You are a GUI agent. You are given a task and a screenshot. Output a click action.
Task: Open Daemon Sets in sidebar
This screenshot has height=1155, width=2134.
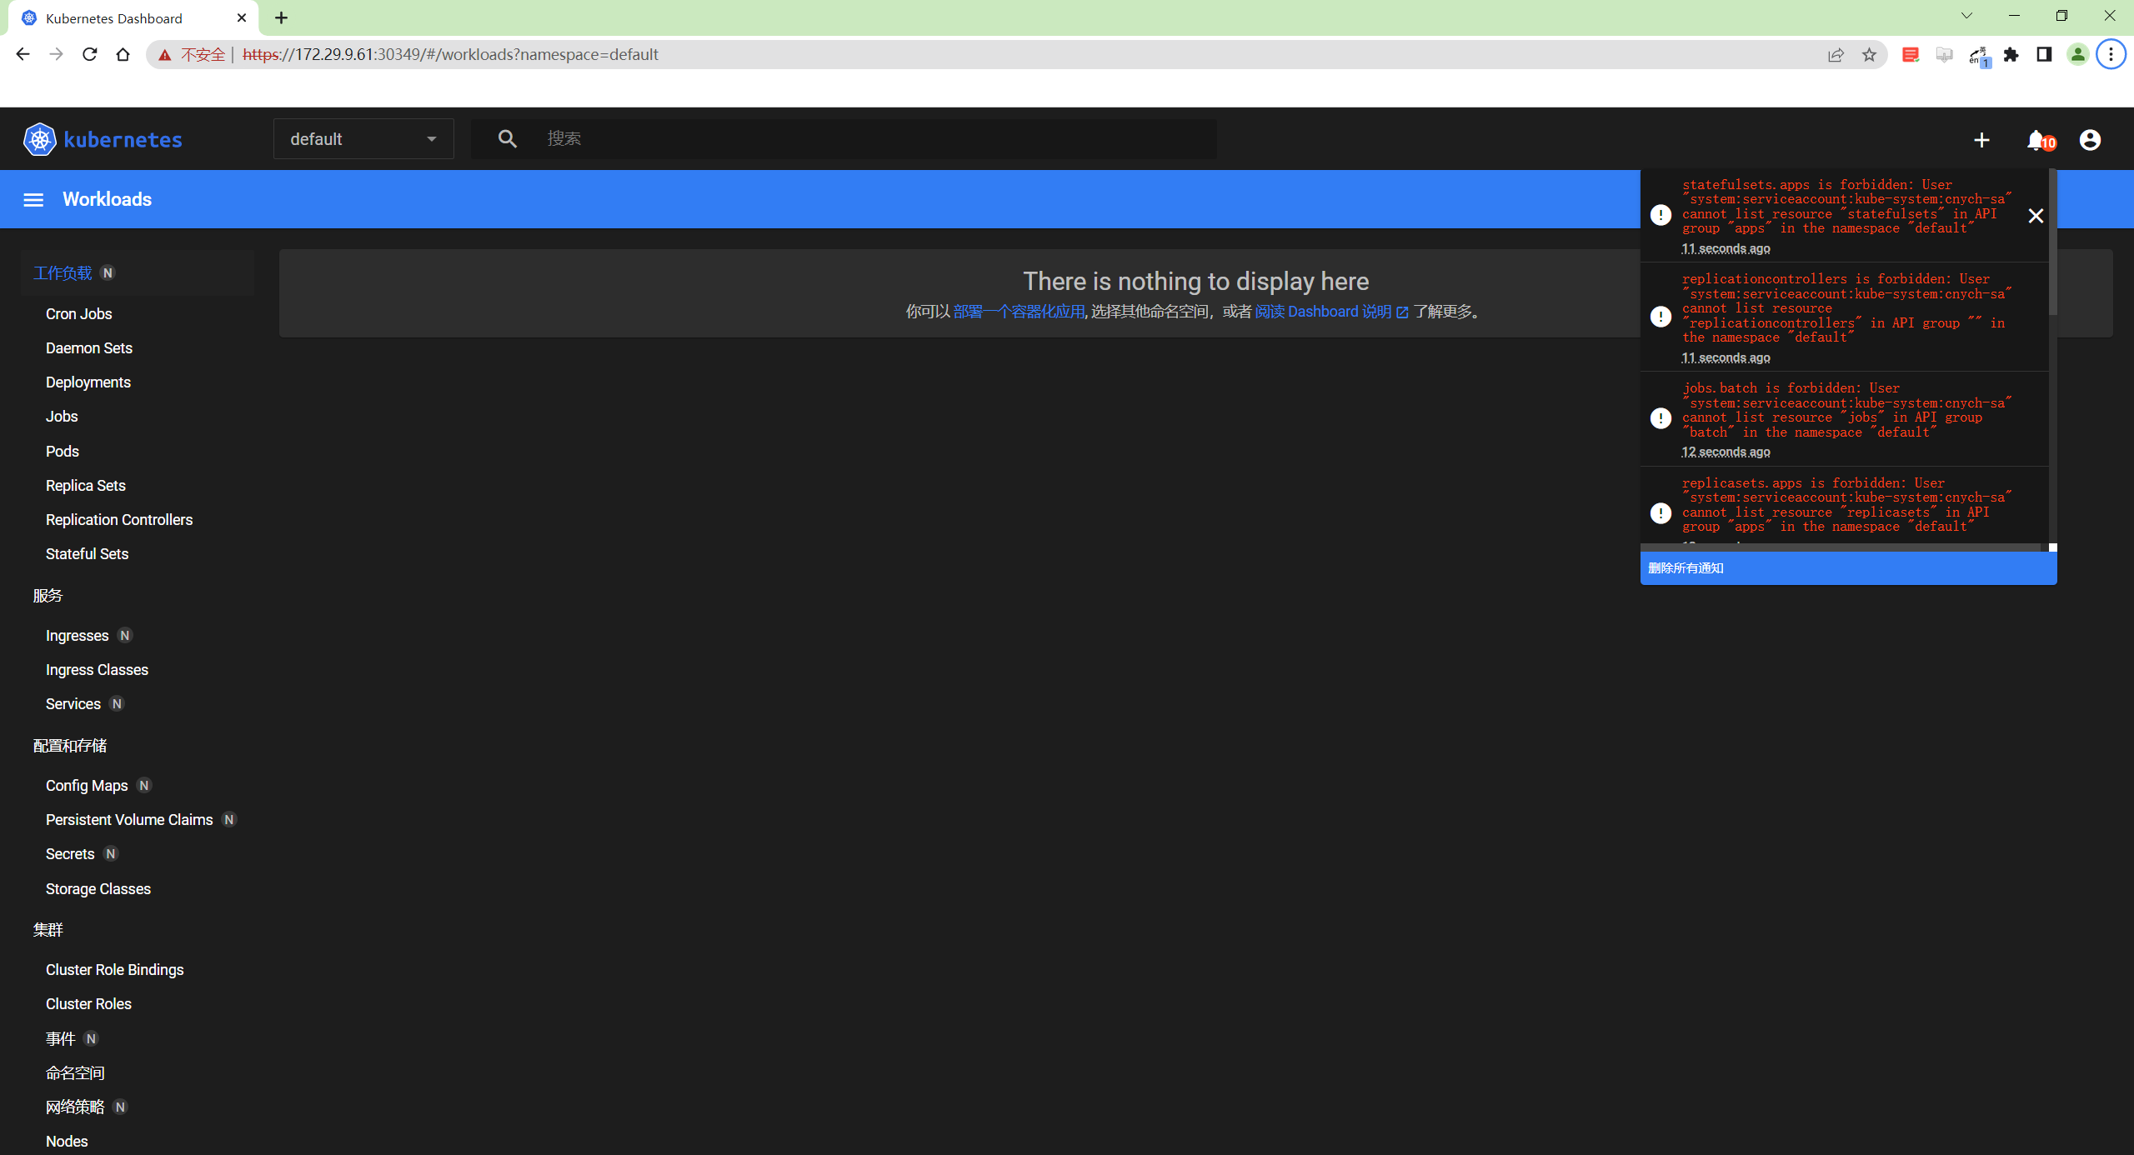click(x=89, y=348)
